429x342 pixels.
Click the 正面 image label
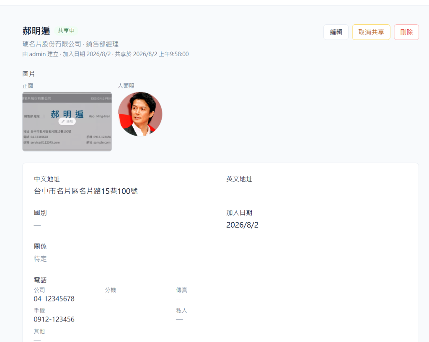point(28,86)
